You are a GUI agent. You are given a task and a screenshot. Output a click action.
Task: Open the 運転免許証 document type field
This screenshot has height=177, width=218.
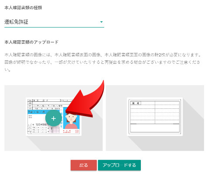54,22
